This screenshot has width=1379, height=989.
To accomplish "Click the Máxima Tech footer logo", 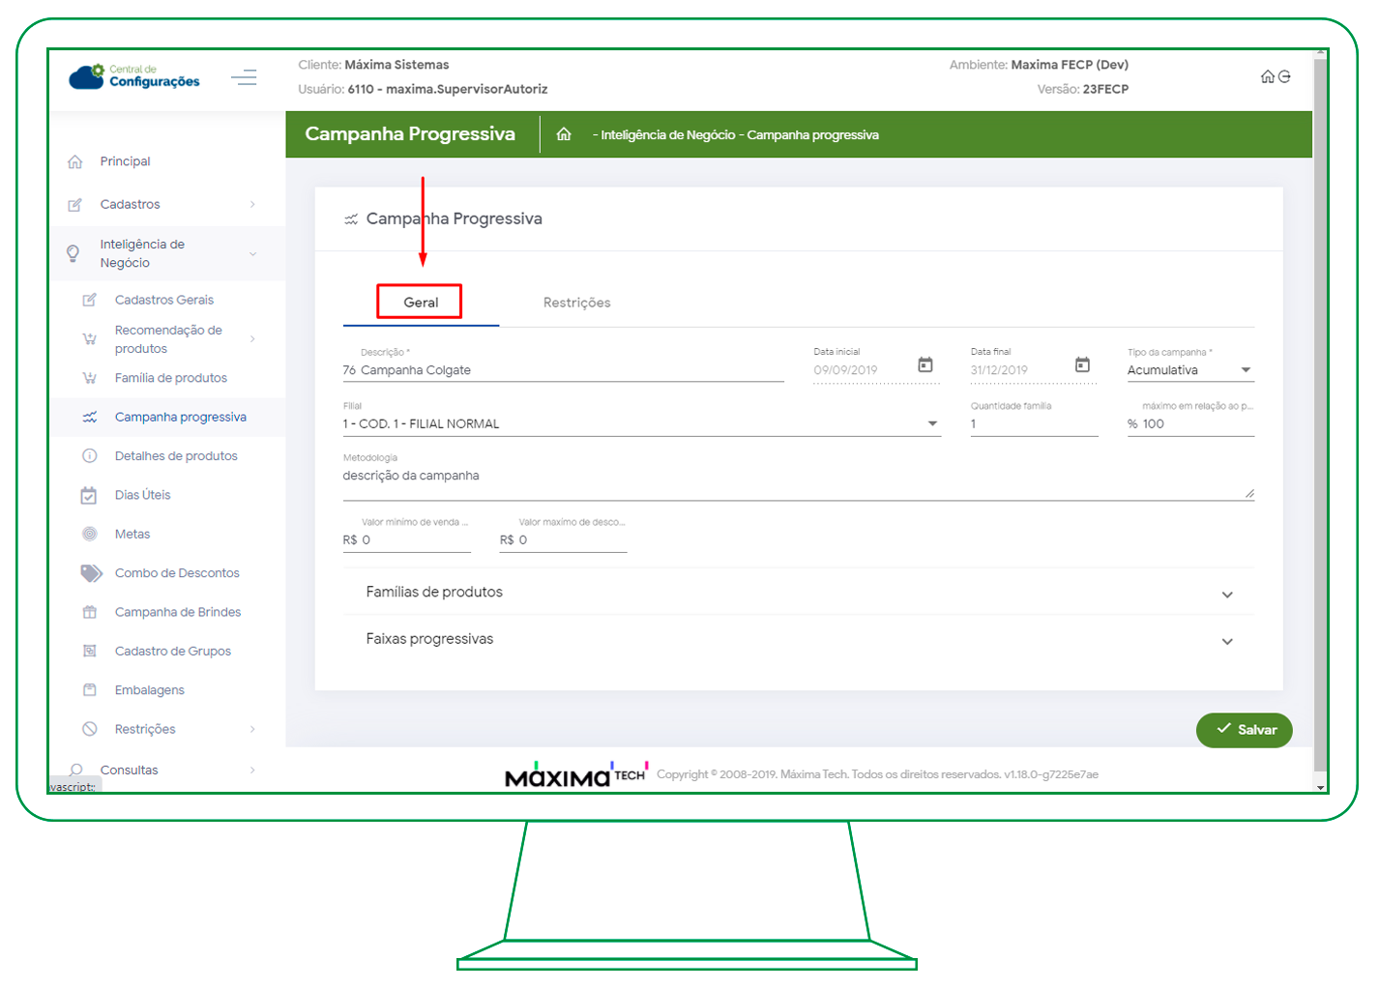I will 577,774.
